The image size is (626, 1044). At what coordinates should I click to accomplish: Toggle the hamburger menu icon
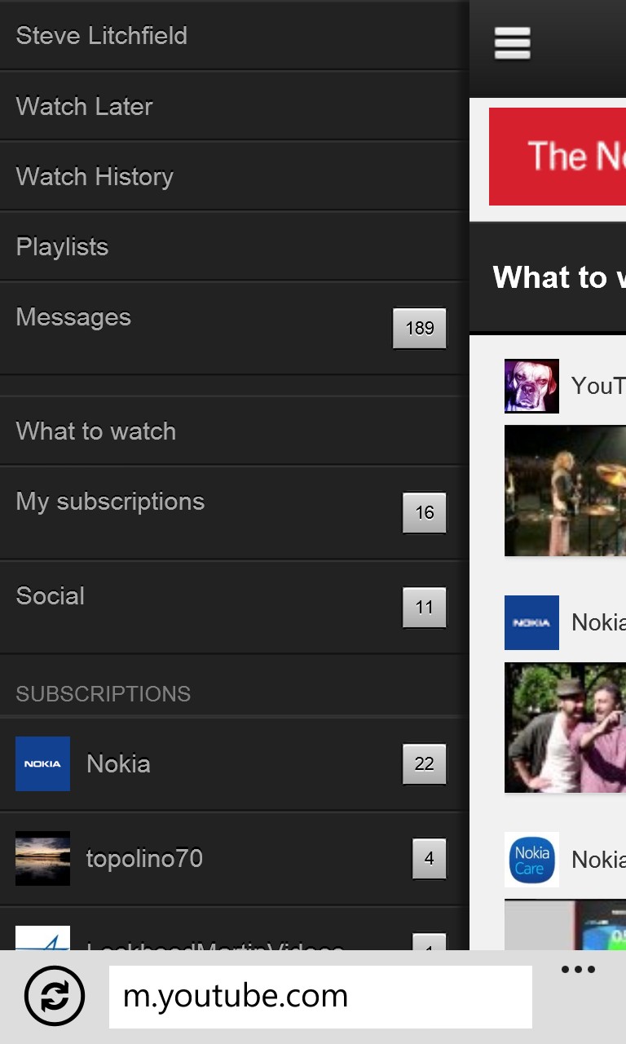coord(513,44)
